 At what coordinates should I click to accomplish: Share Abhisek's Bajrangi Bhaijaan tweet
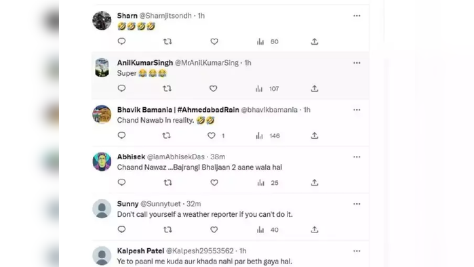(315, 182)
